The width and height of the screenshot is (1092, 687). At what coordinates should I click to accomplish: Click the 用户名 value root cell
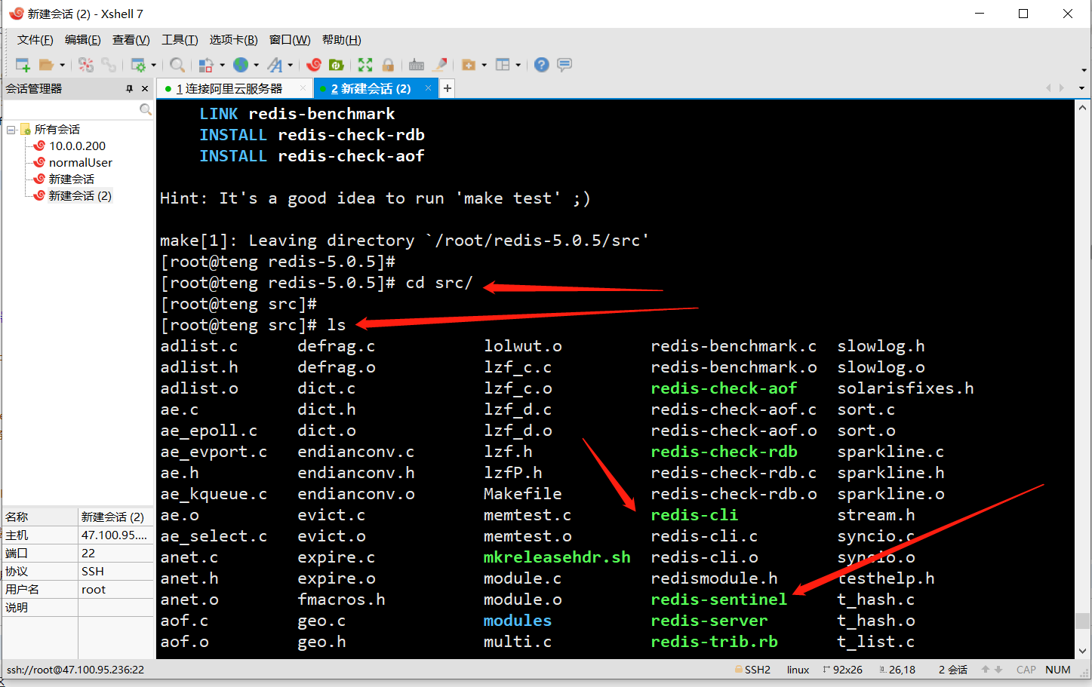point(115,590)
